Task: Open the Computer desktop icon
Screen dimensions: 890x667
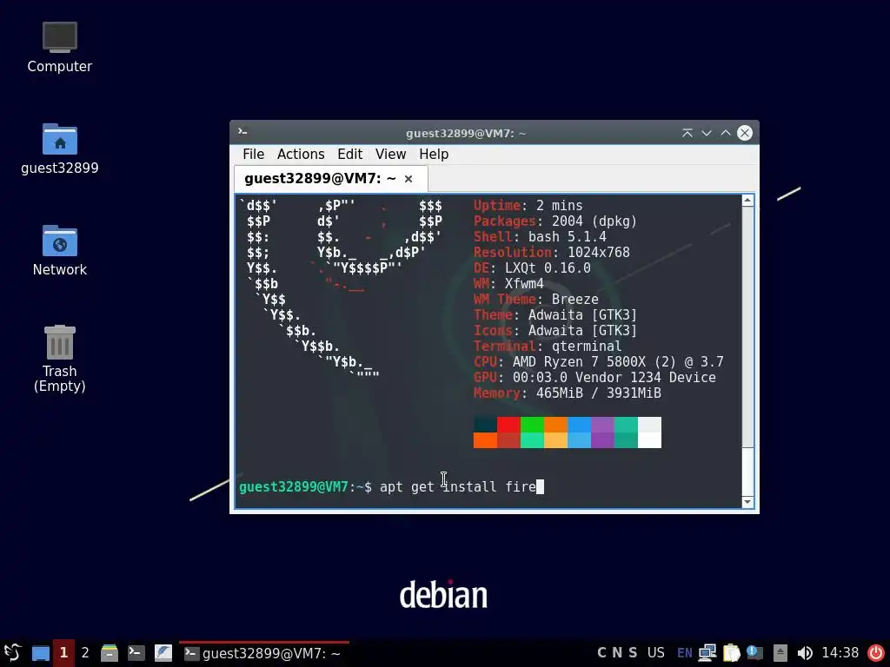Action: click(60, 48)
